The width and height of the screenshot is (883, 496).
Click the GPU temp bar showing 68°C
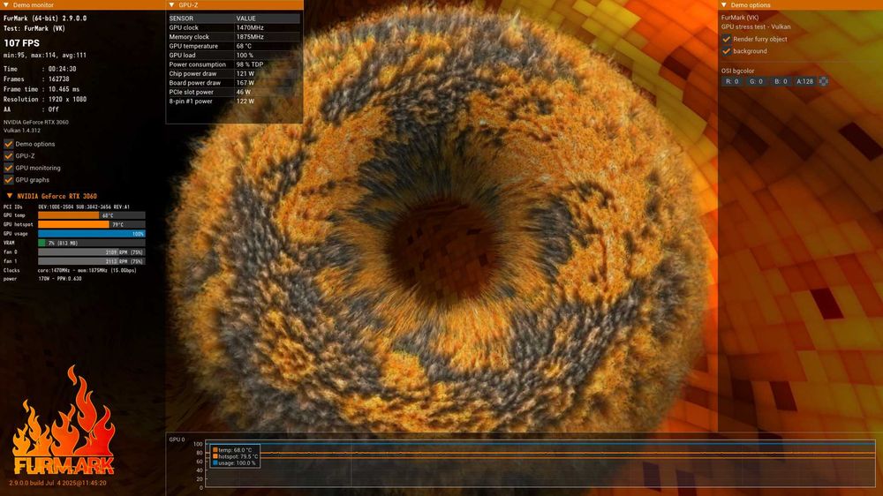pos(92,215)
